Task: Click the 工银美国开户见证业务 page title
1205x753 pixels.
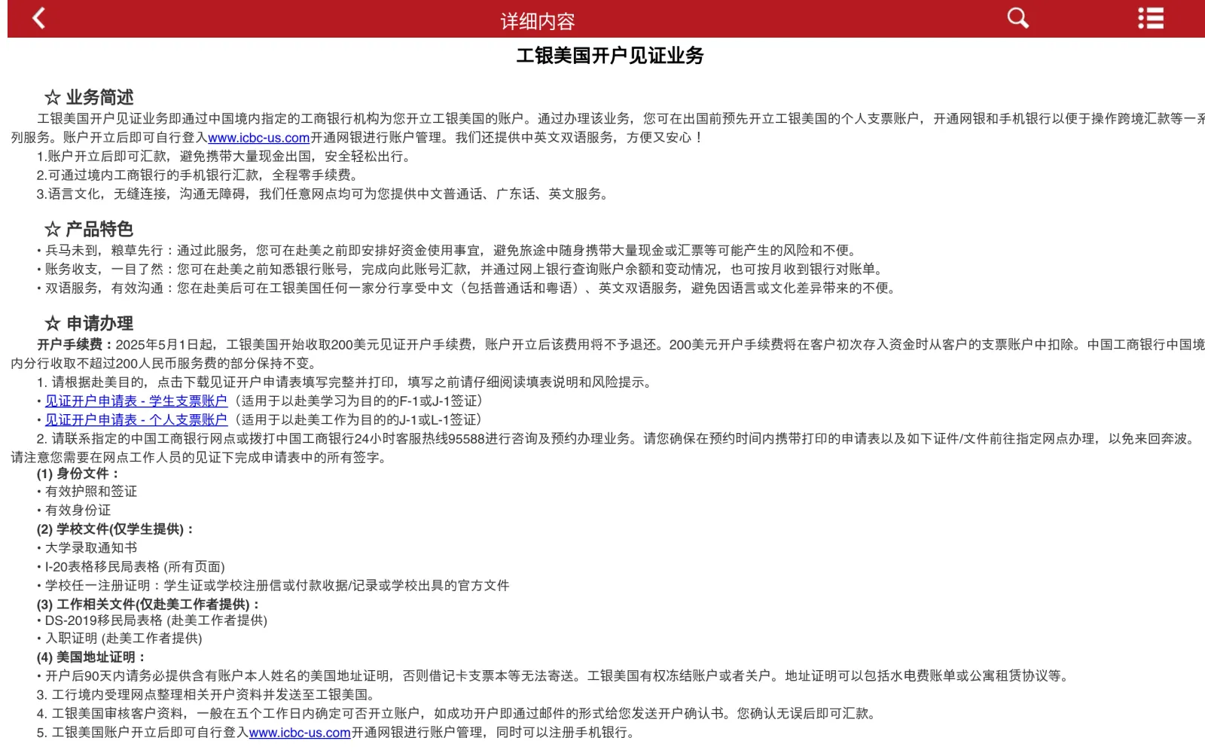Action: pyautogui.click(x=609, y=56)
